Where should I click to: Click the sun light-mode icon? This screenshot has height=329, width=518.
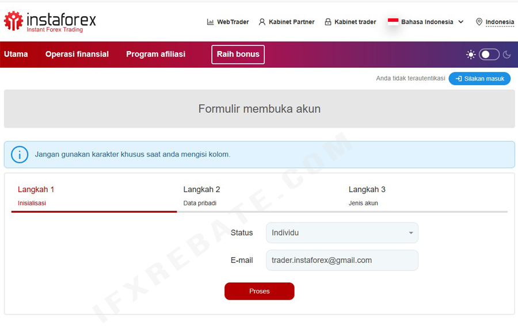tap(471, 55)
